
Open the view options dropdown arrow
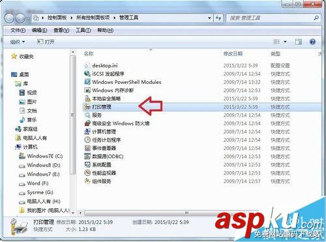tap(285, 42)
